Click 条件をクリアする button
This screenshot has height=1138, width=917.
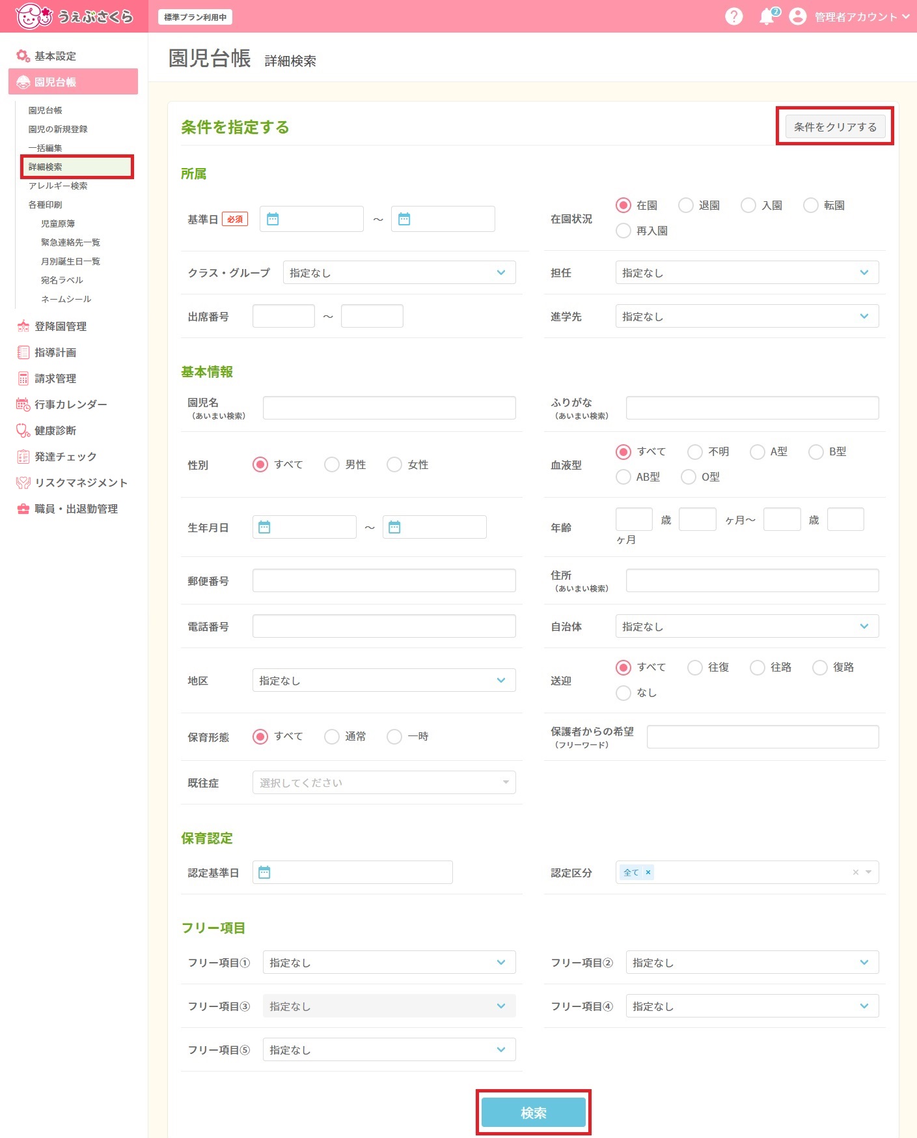(835, 127)
